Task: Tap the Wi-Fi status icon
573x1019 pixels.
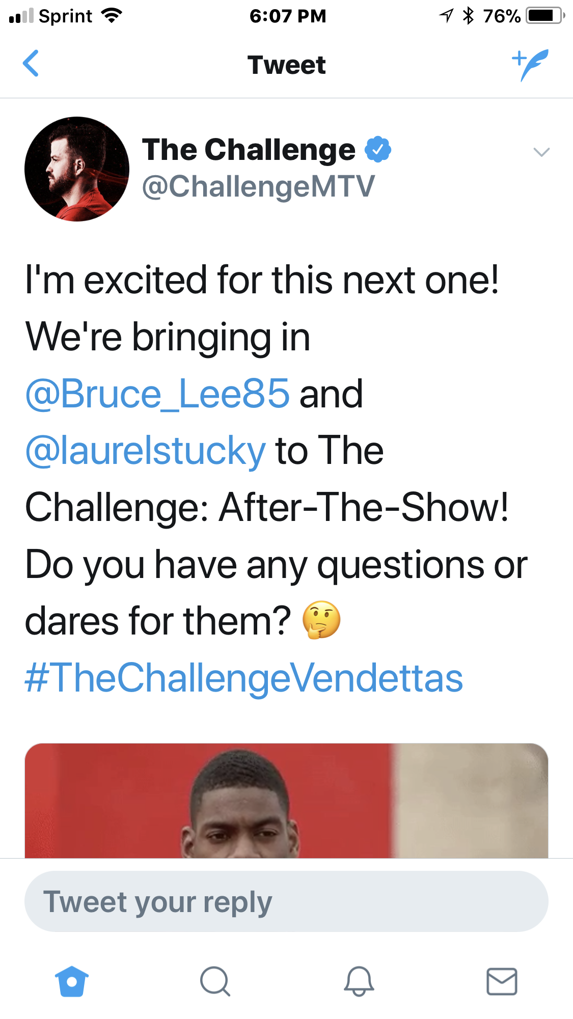Action: (x=112, y=16)
